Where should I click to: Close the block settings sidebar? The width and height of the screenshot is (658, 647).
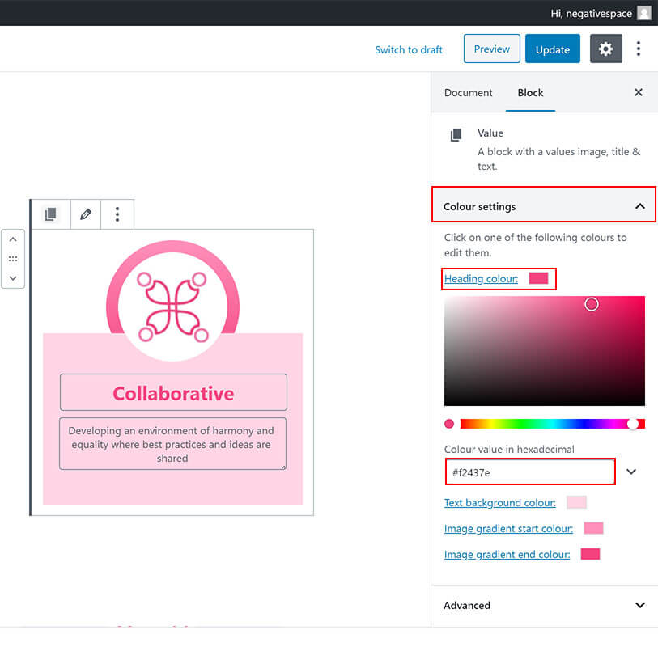[639, 92]
